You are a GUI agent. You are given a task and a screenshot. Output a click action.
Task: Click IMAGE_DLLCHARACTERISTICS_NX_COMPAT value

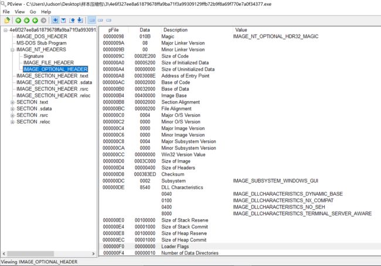(283, 201)
